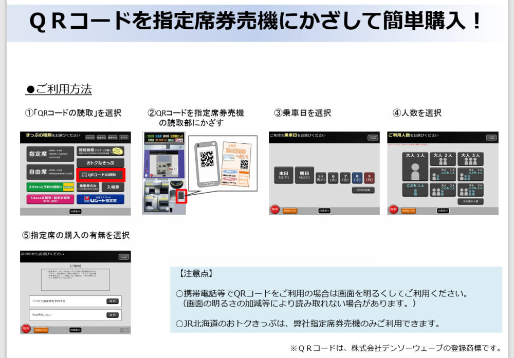The image size is (514, 358).
Task: Pick the 6(木) date button
Action: pos(333,178)
